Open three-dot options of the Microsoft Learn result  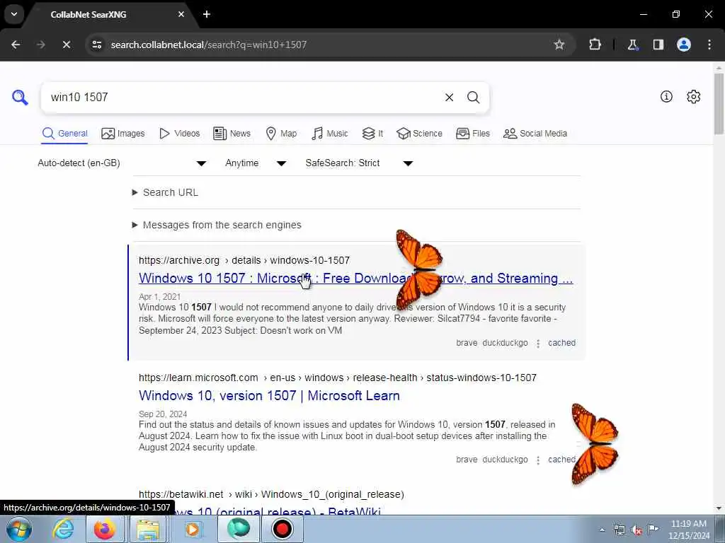coord(538,460)
